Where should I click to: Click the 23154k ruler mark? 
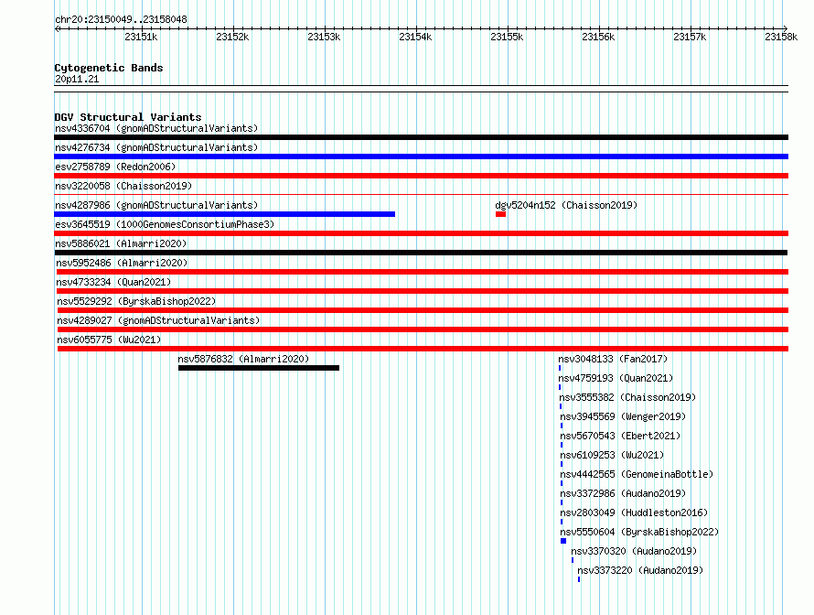(x=415, y=37)
